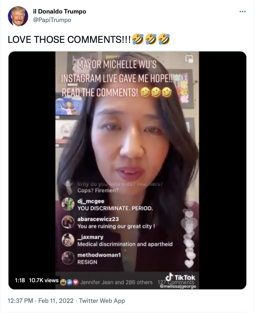Click the 1:18 duration badge
The height and width of the screenshot is (313, 257).
(x=20, y=280)
